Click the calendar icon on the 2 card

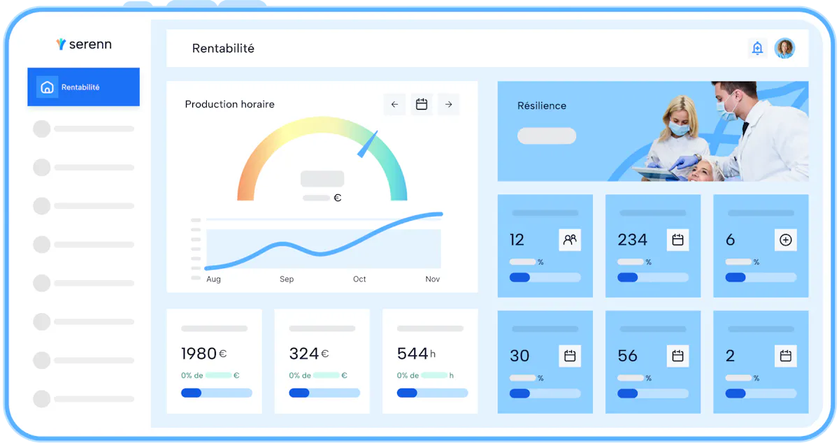coord(786,356)
